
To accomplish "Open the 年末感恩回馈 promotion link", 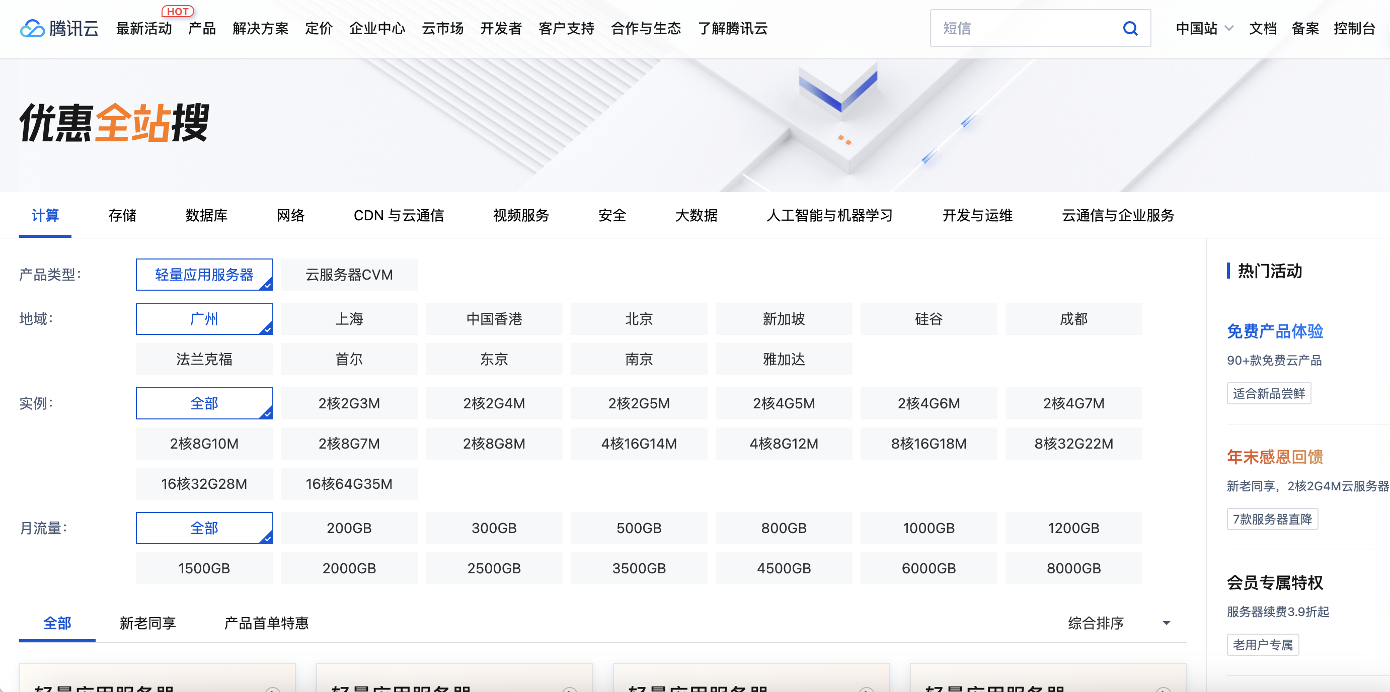I will tap(1275, 457).
